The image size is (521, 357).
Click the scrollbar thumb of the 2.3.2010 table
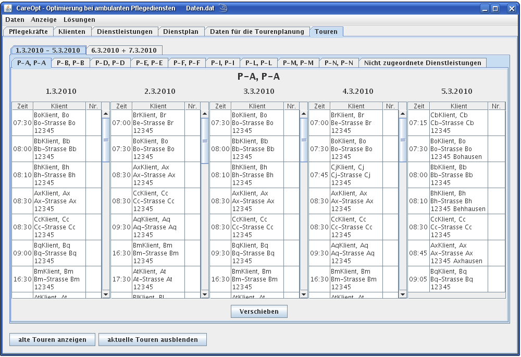[205, 141]
